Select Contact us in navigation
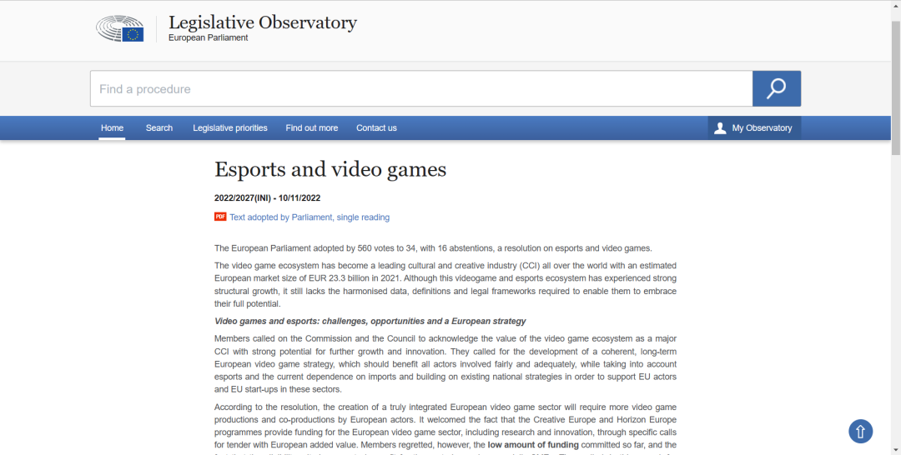Screen dimensions: 901x455 tap(376, 128)
